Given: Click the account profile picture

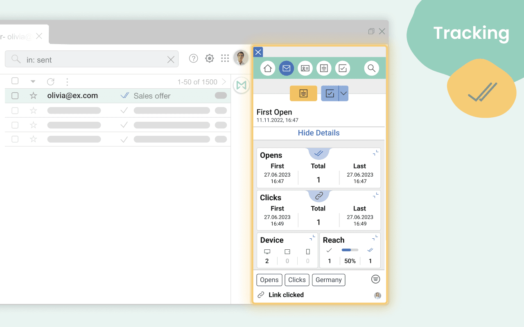Looking at the screenshot, I should pos(241,58).
